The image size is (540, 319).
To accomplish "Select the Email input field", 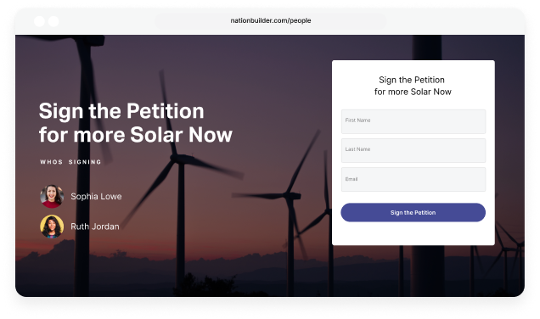I will (x=413, y=179).
